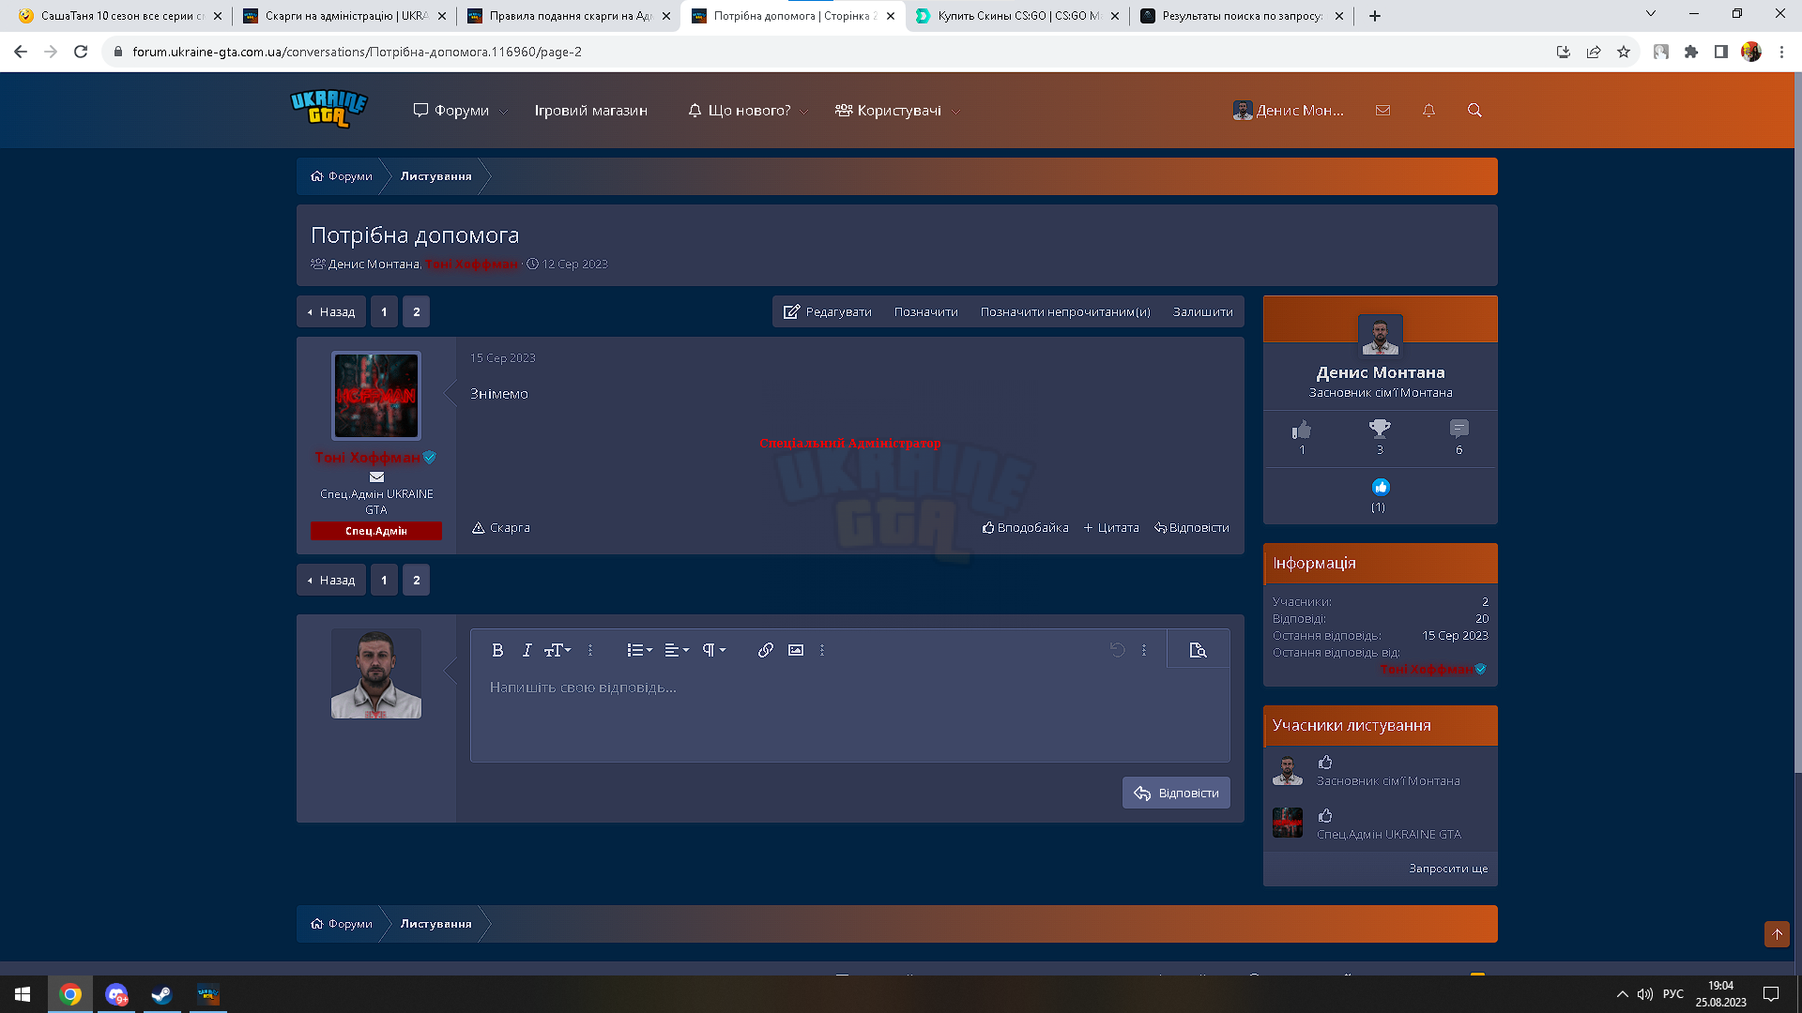Open preview mode in reply editor

pos(1198,650)
